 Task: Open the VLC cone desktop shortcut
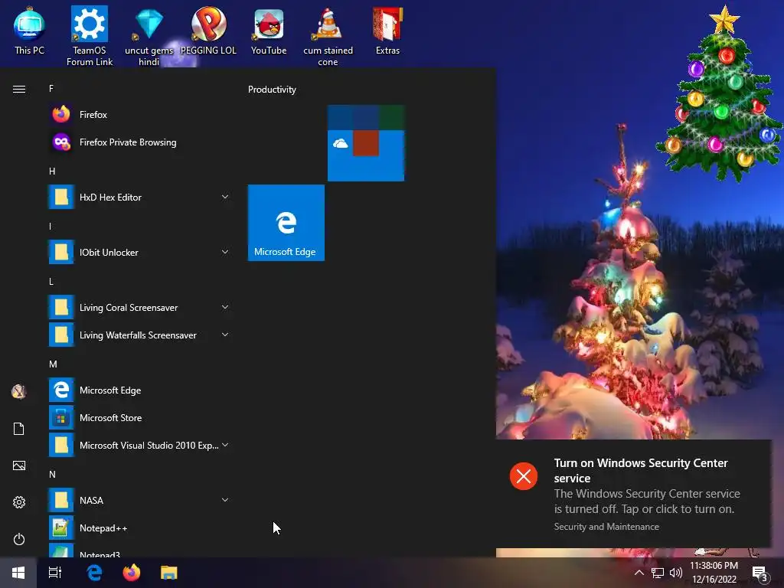(328, 36)
